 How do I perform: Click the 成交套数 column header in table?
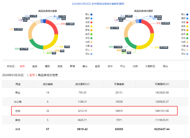(x=48, y=84)
